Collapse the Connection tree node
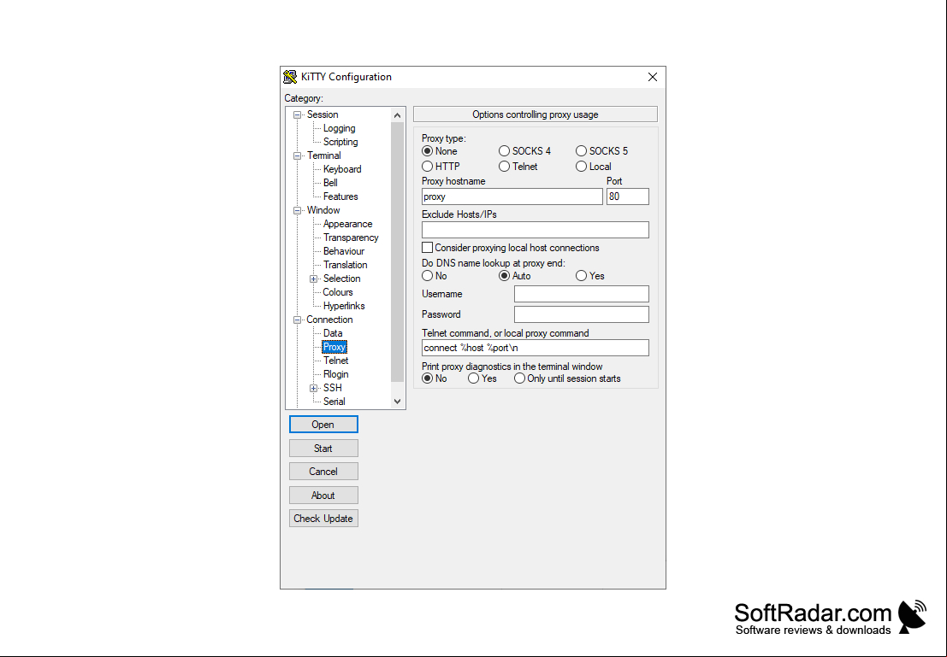 pos(297,320)
